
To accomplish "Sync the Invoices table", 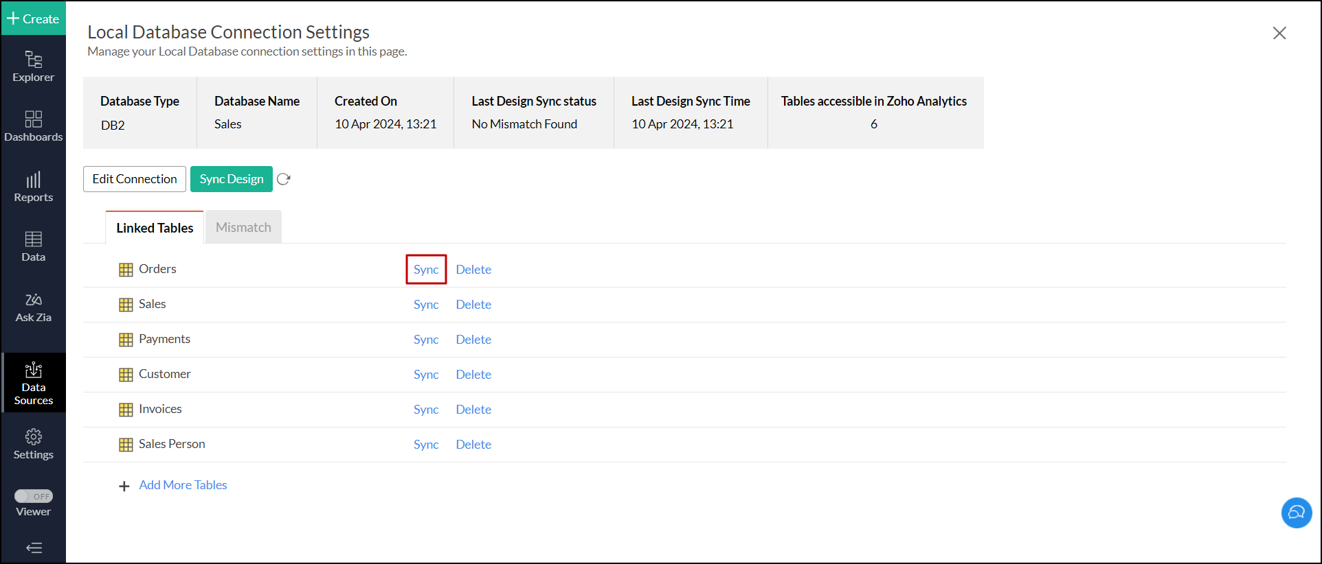I will 426,410.
